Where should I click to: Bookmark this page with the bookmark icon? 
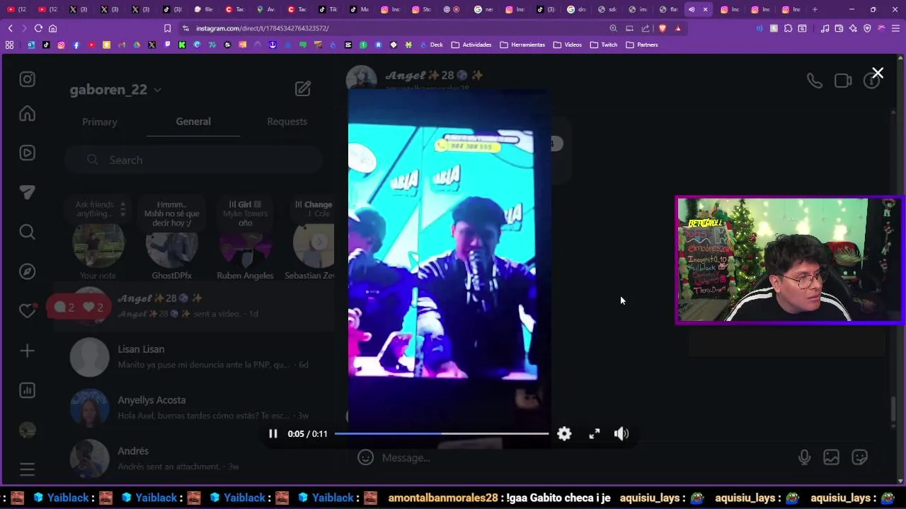click(167, 28)
